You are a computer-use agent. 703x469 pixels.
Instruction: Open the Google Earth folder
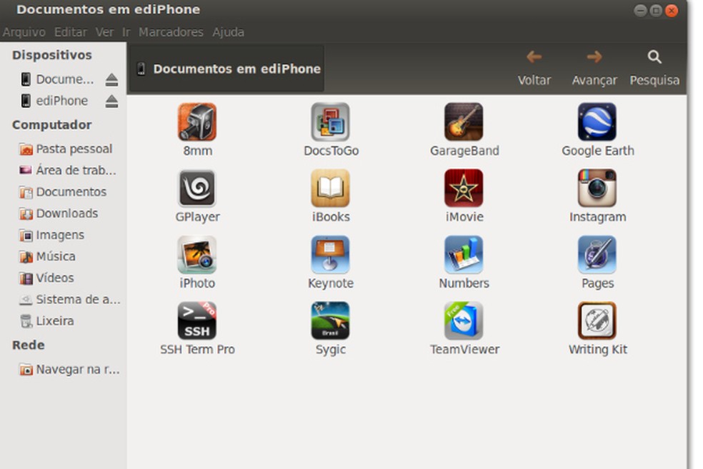click(x=597, y=122)
